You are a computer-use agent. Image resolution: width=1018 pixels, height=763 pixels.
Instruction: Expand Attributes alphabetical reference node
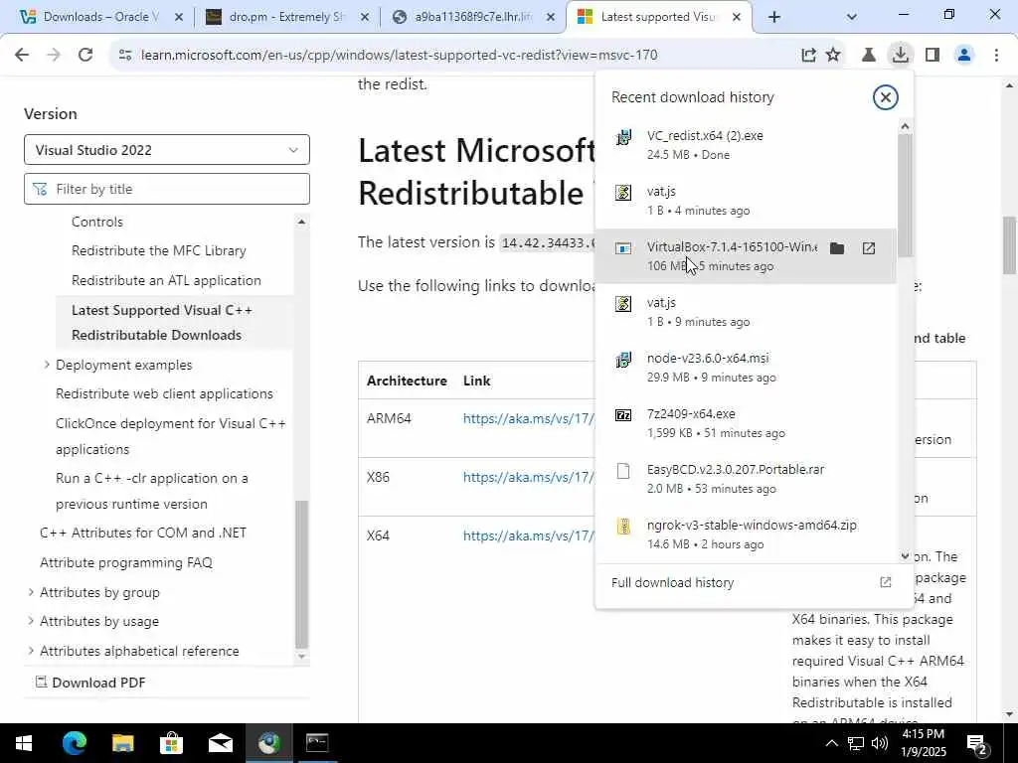[31, 650]
